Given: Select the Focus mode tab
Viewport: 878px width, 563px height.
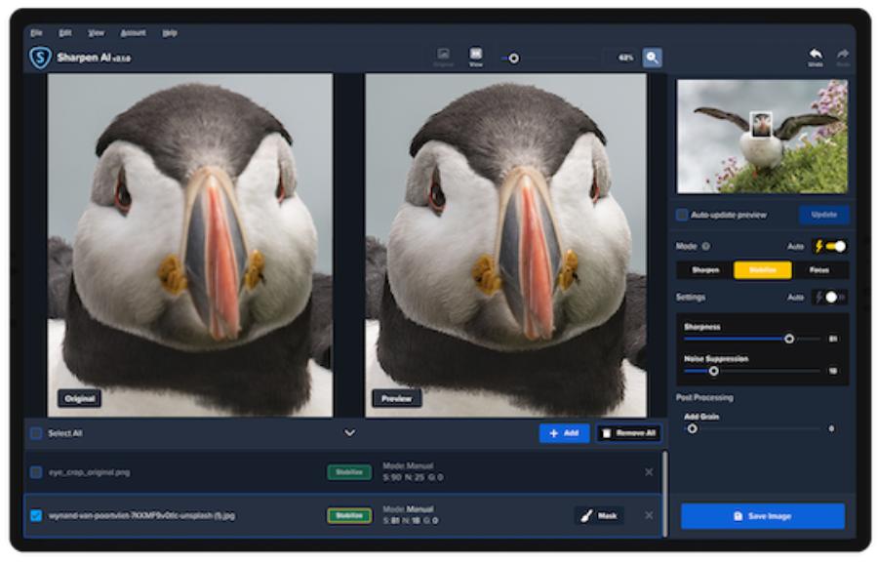Looking at the screenshot, I should click(819, 270).
